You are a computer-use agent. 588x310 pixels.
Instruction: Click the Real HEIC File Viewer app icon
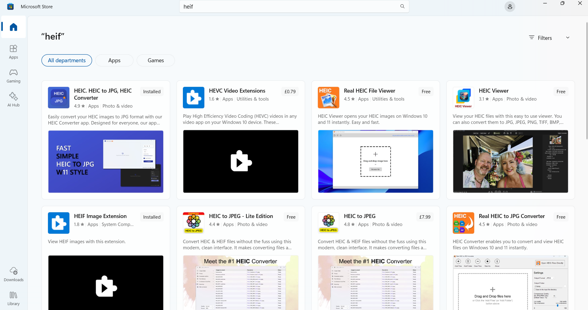click(x=328, y=98)
